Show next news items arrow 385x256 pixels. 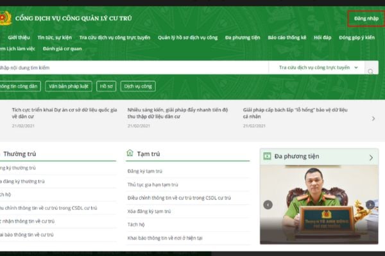(373, 119)
